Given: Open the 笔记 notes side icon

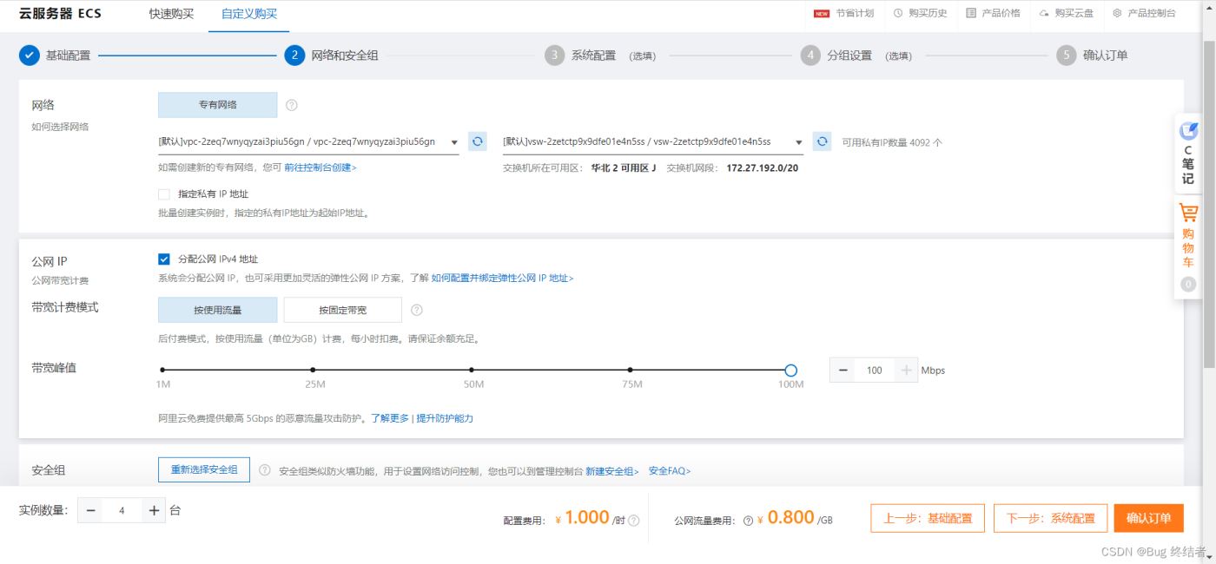Looking at the screenshot, I should click(x=1188, y=132).
